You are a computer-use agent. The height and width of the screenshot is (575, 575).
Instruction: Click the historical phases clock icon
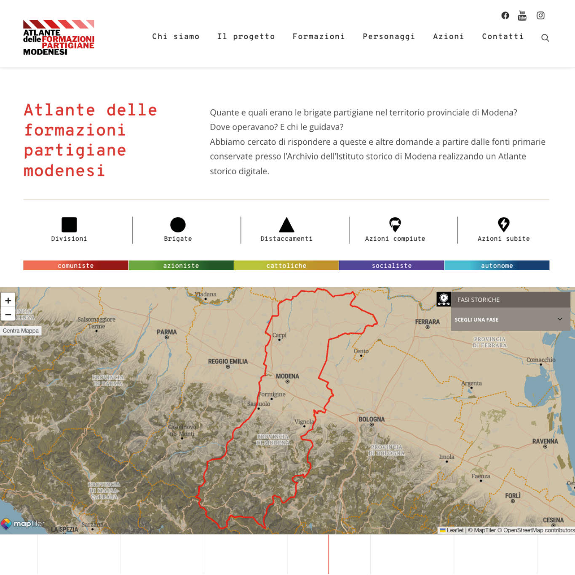444,299
